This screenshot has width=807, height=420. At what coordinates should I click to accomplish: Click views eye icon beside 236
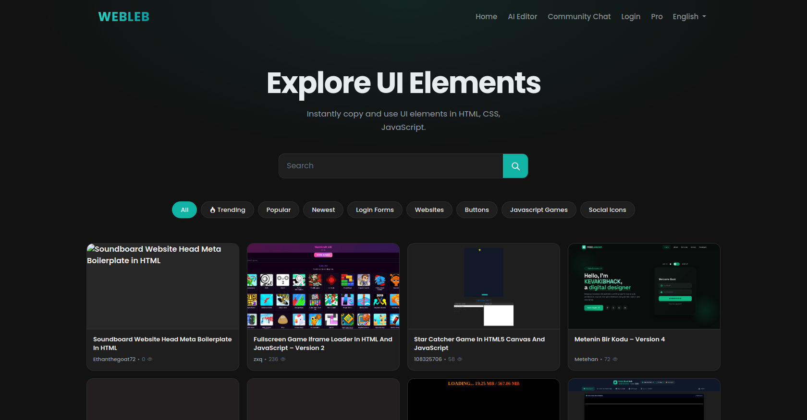(x=283, y=359)
